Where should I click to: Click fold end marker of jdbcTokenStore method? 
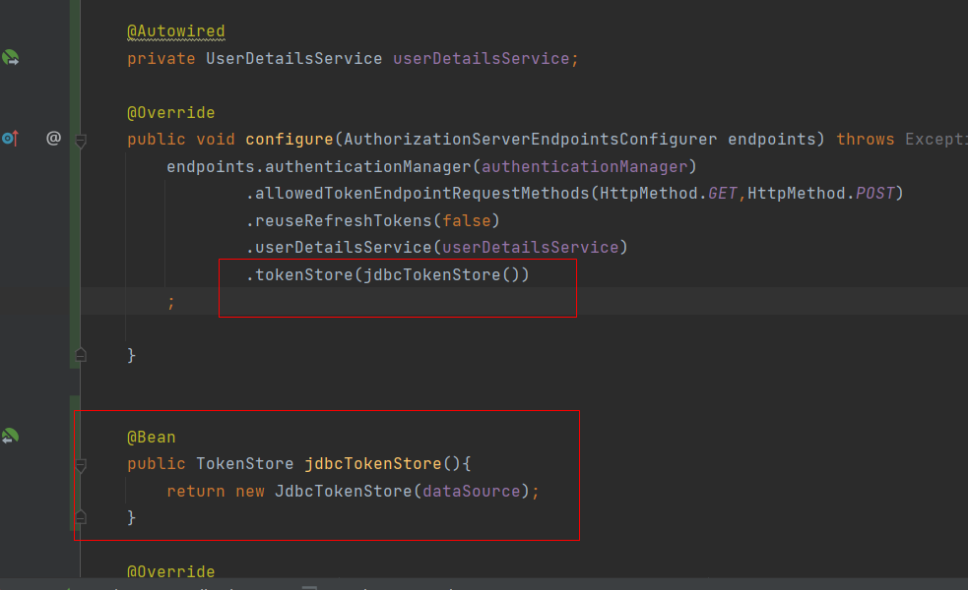tap(81, 517)
